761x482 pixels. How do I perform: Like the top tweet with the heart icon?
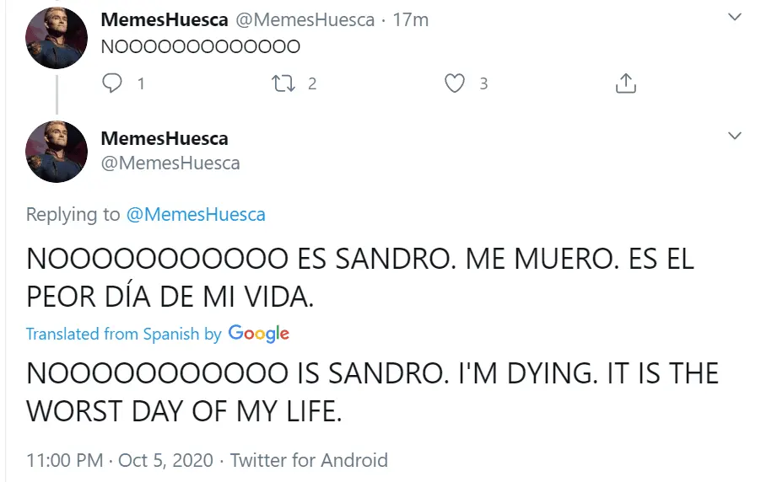coord(455,83)
